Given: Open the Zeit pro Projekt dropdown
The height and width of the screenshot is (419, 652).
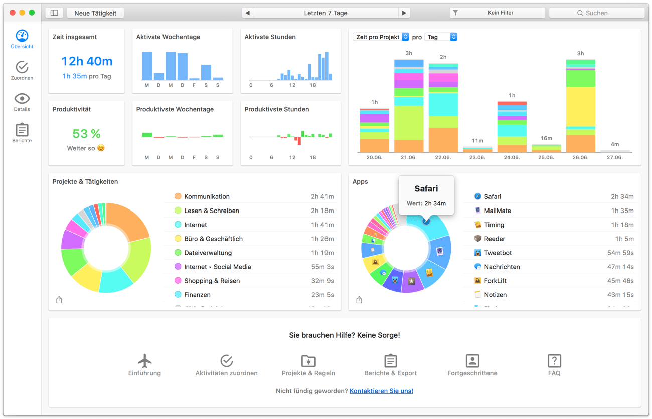Looking at the screenshot, I should [381, 37].
